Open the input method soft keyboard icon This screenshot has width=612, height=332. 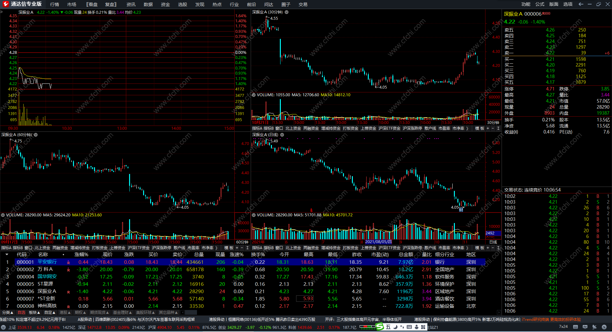click(x=409, y=327)
